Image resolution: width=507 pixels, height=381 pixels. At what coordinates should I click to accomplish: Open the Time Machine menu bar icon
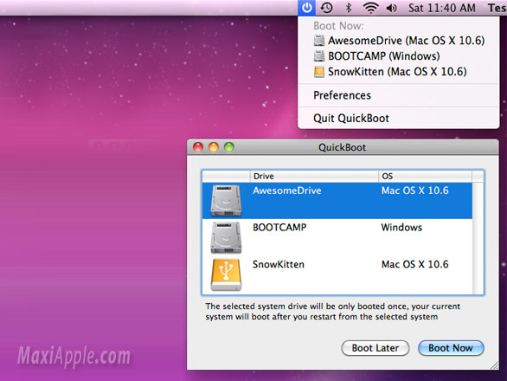pyautogui.click(x=326, y=8)
